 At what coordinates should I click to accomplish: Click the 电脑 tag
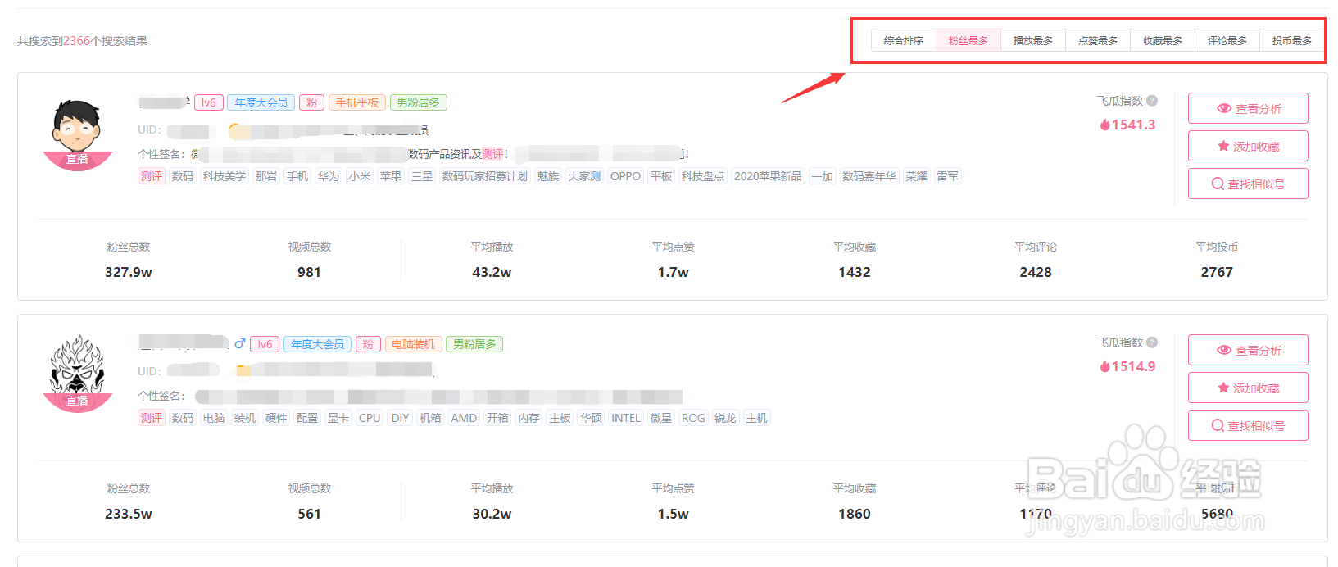tap(214, 418)
